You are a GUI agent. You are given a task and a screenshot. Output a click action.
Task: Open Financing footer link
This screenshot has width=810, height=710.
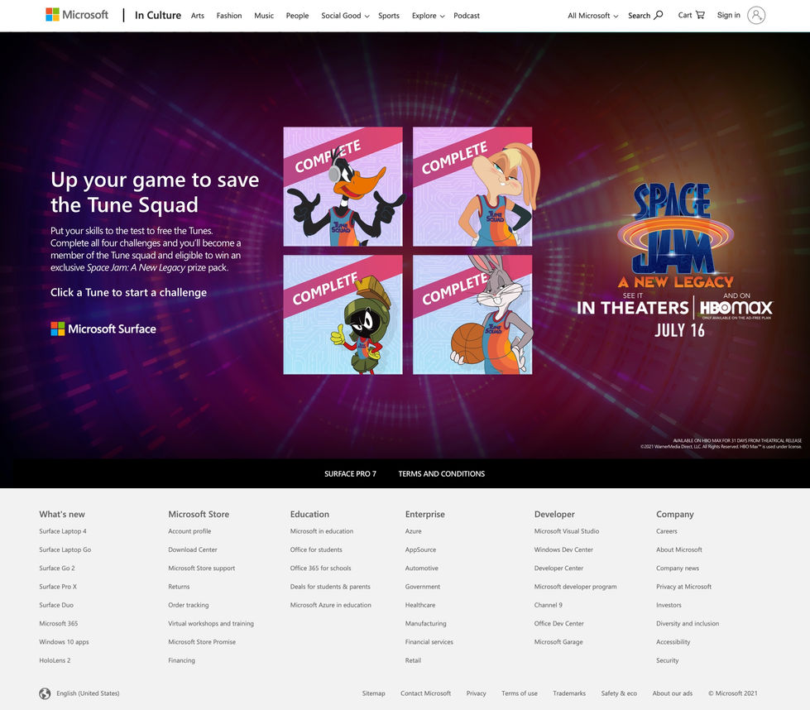[x=182, y=661]
